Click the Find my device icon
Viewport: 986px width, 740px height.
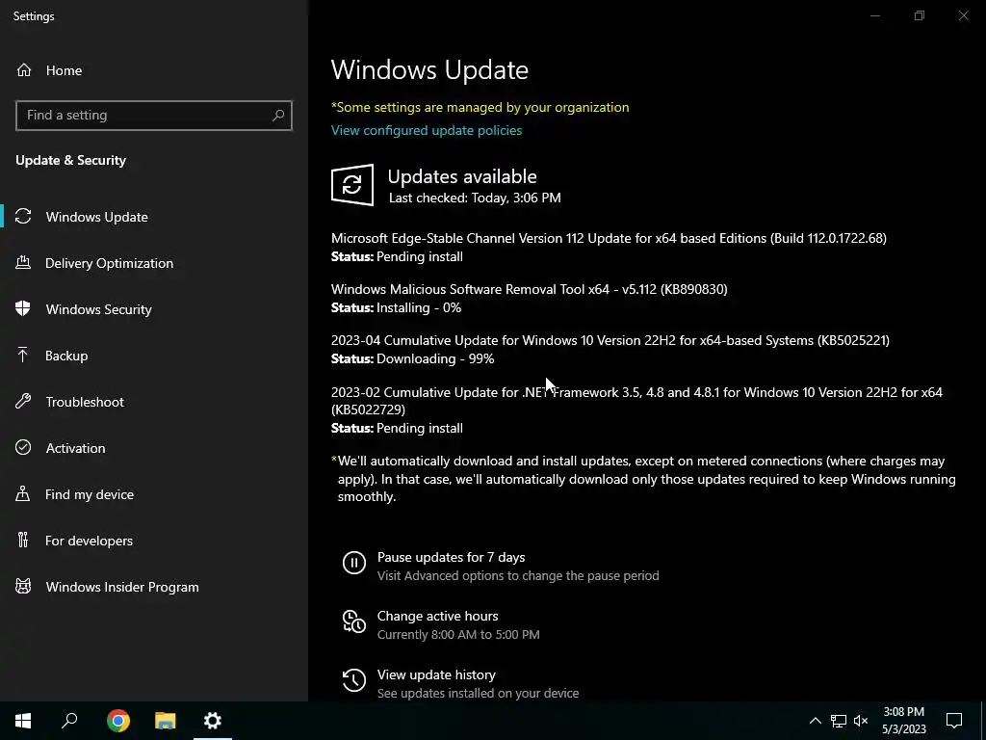[x=23, y=493]
